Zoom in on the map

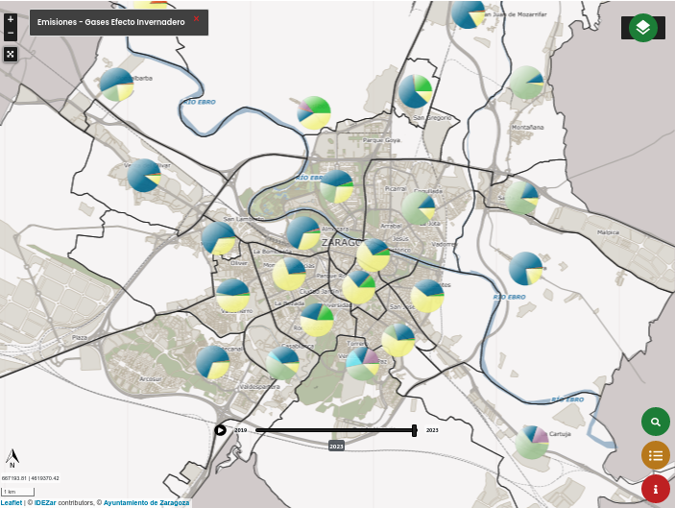(x=11, y=19)
